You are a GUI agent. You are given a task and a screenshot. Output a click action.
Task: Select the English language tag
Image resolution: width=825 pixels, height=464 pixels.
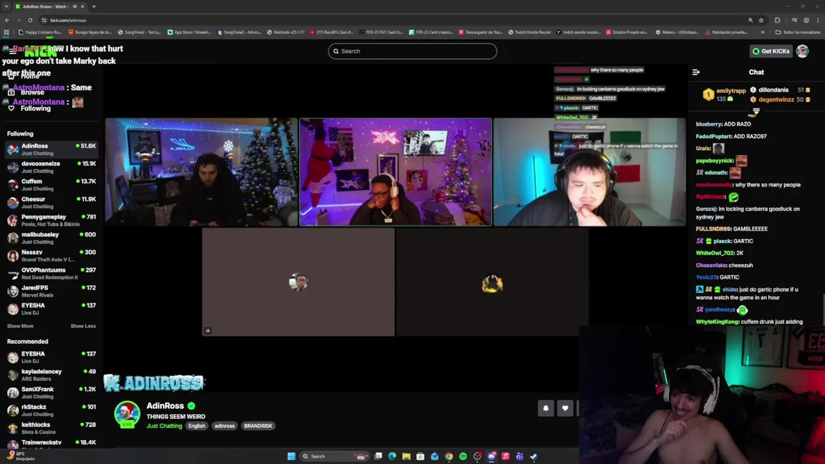197,426
